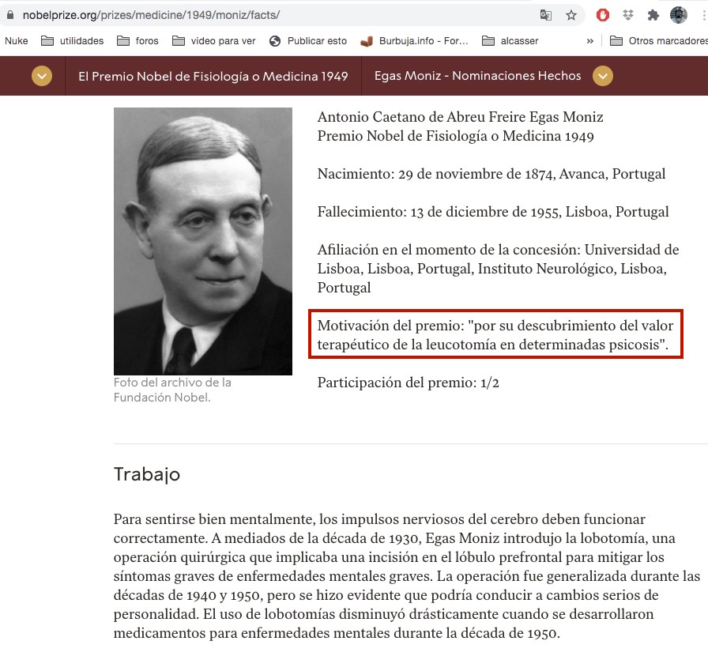This screenshot has height=656, width=708.
Task: Open the 'alcasser' bookmark folder
Action: click(510, 41)
